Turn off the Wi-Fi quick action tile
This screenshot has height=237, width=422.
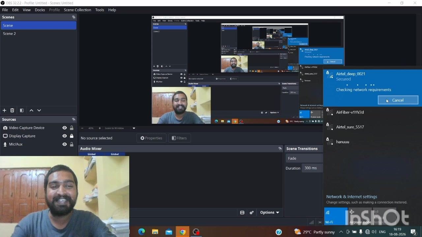click(x=336, y=216)
